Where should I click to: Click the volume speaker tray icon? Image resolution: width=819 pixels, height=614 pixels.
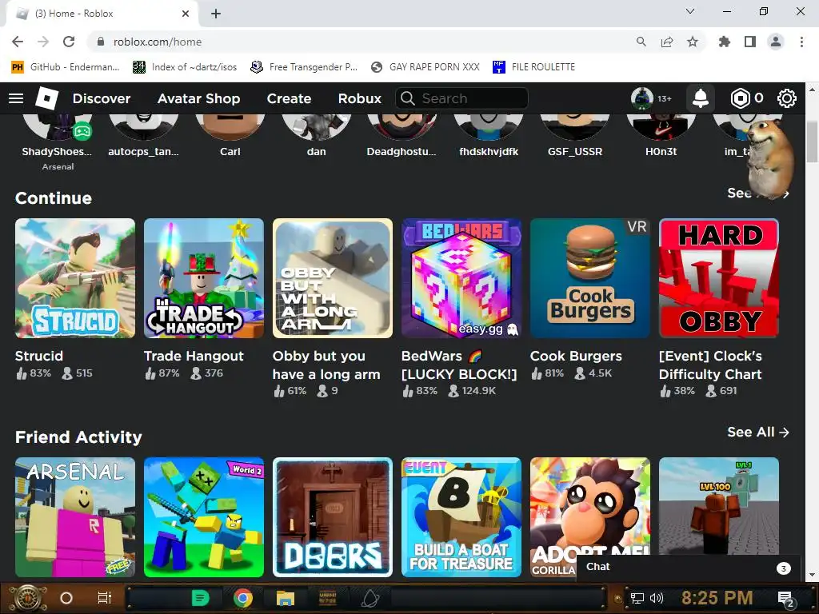click(657, 598)
